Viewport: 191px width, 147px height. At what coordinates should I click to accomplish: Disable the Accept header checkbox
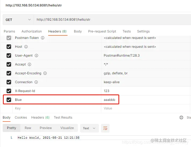pyautogui.click(x=9, y=64)
